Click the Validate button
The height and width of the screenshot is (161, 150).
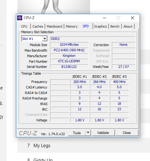pyautogui.click(x=103, y=133)
